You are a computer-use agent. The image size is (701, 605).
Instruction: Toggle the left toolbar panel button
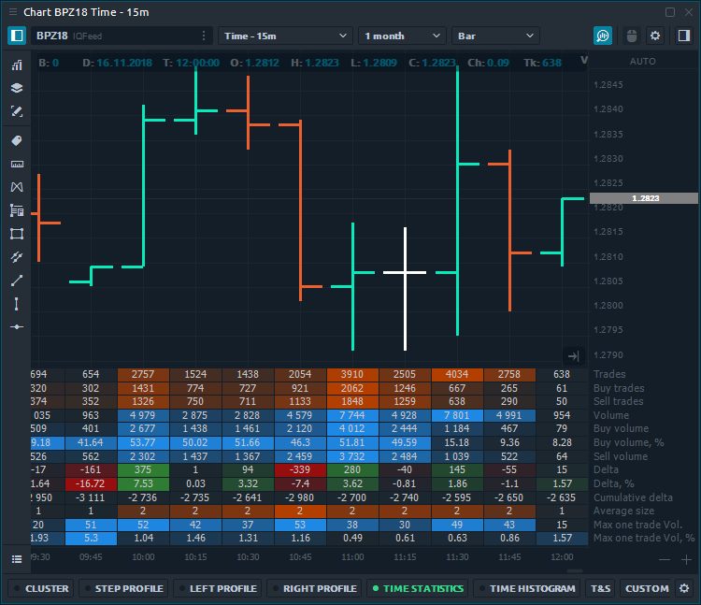[x=16, y=36]
